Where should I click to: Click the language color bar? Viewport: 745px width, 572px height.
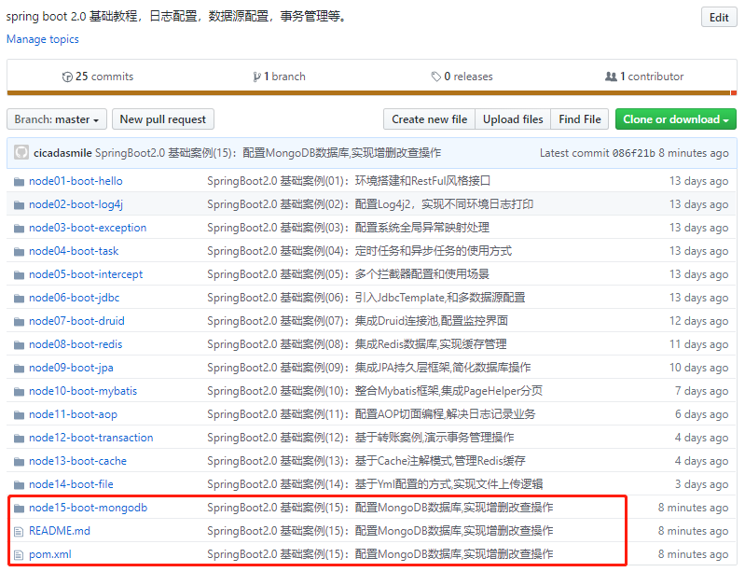coord(371,93)
